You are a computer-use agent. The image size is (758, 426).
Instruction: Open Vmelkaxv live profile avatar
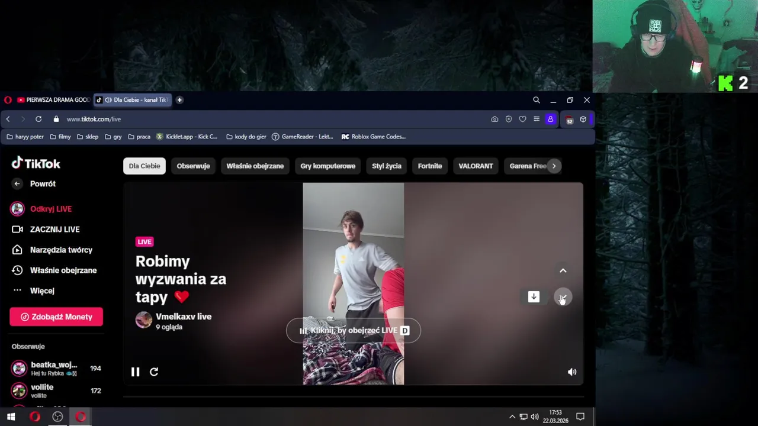click(144, 320)
